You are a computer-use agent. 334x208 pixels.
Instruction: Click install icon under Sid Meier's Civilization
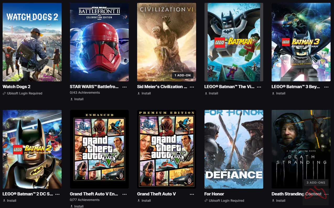139,93
